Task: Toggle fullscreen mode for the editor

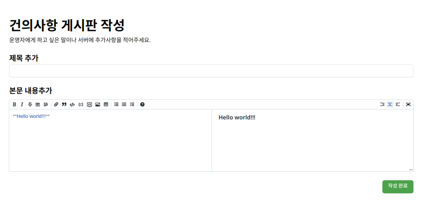Action: click(x=408, y=104)
